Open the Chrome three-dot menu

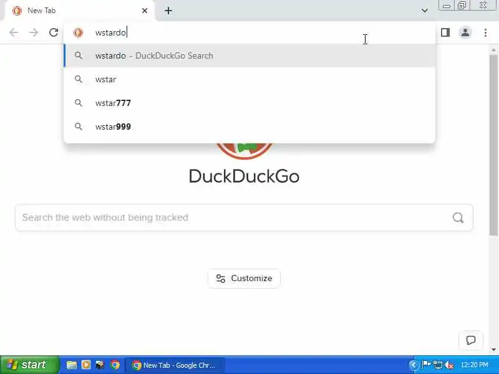485,32
